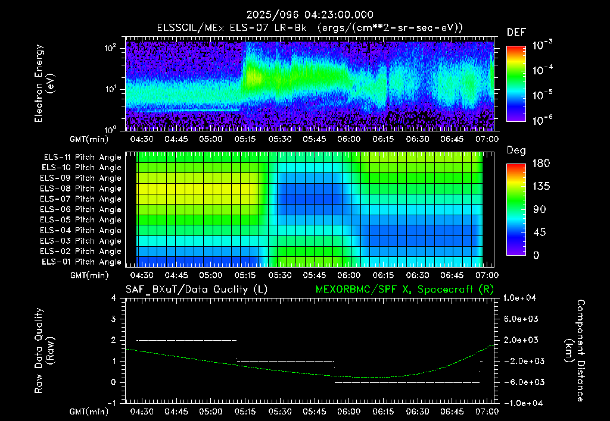This screenshot has height=421, width=610.
Task: Click GMT(min) label under the spectrogram panel
Action: pos(89,139)
